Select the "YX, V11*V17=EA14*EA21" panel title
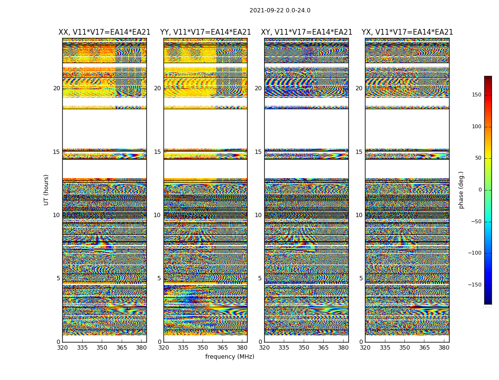The height and width of the screenshot is (380, 499). (x=407, y=32)
